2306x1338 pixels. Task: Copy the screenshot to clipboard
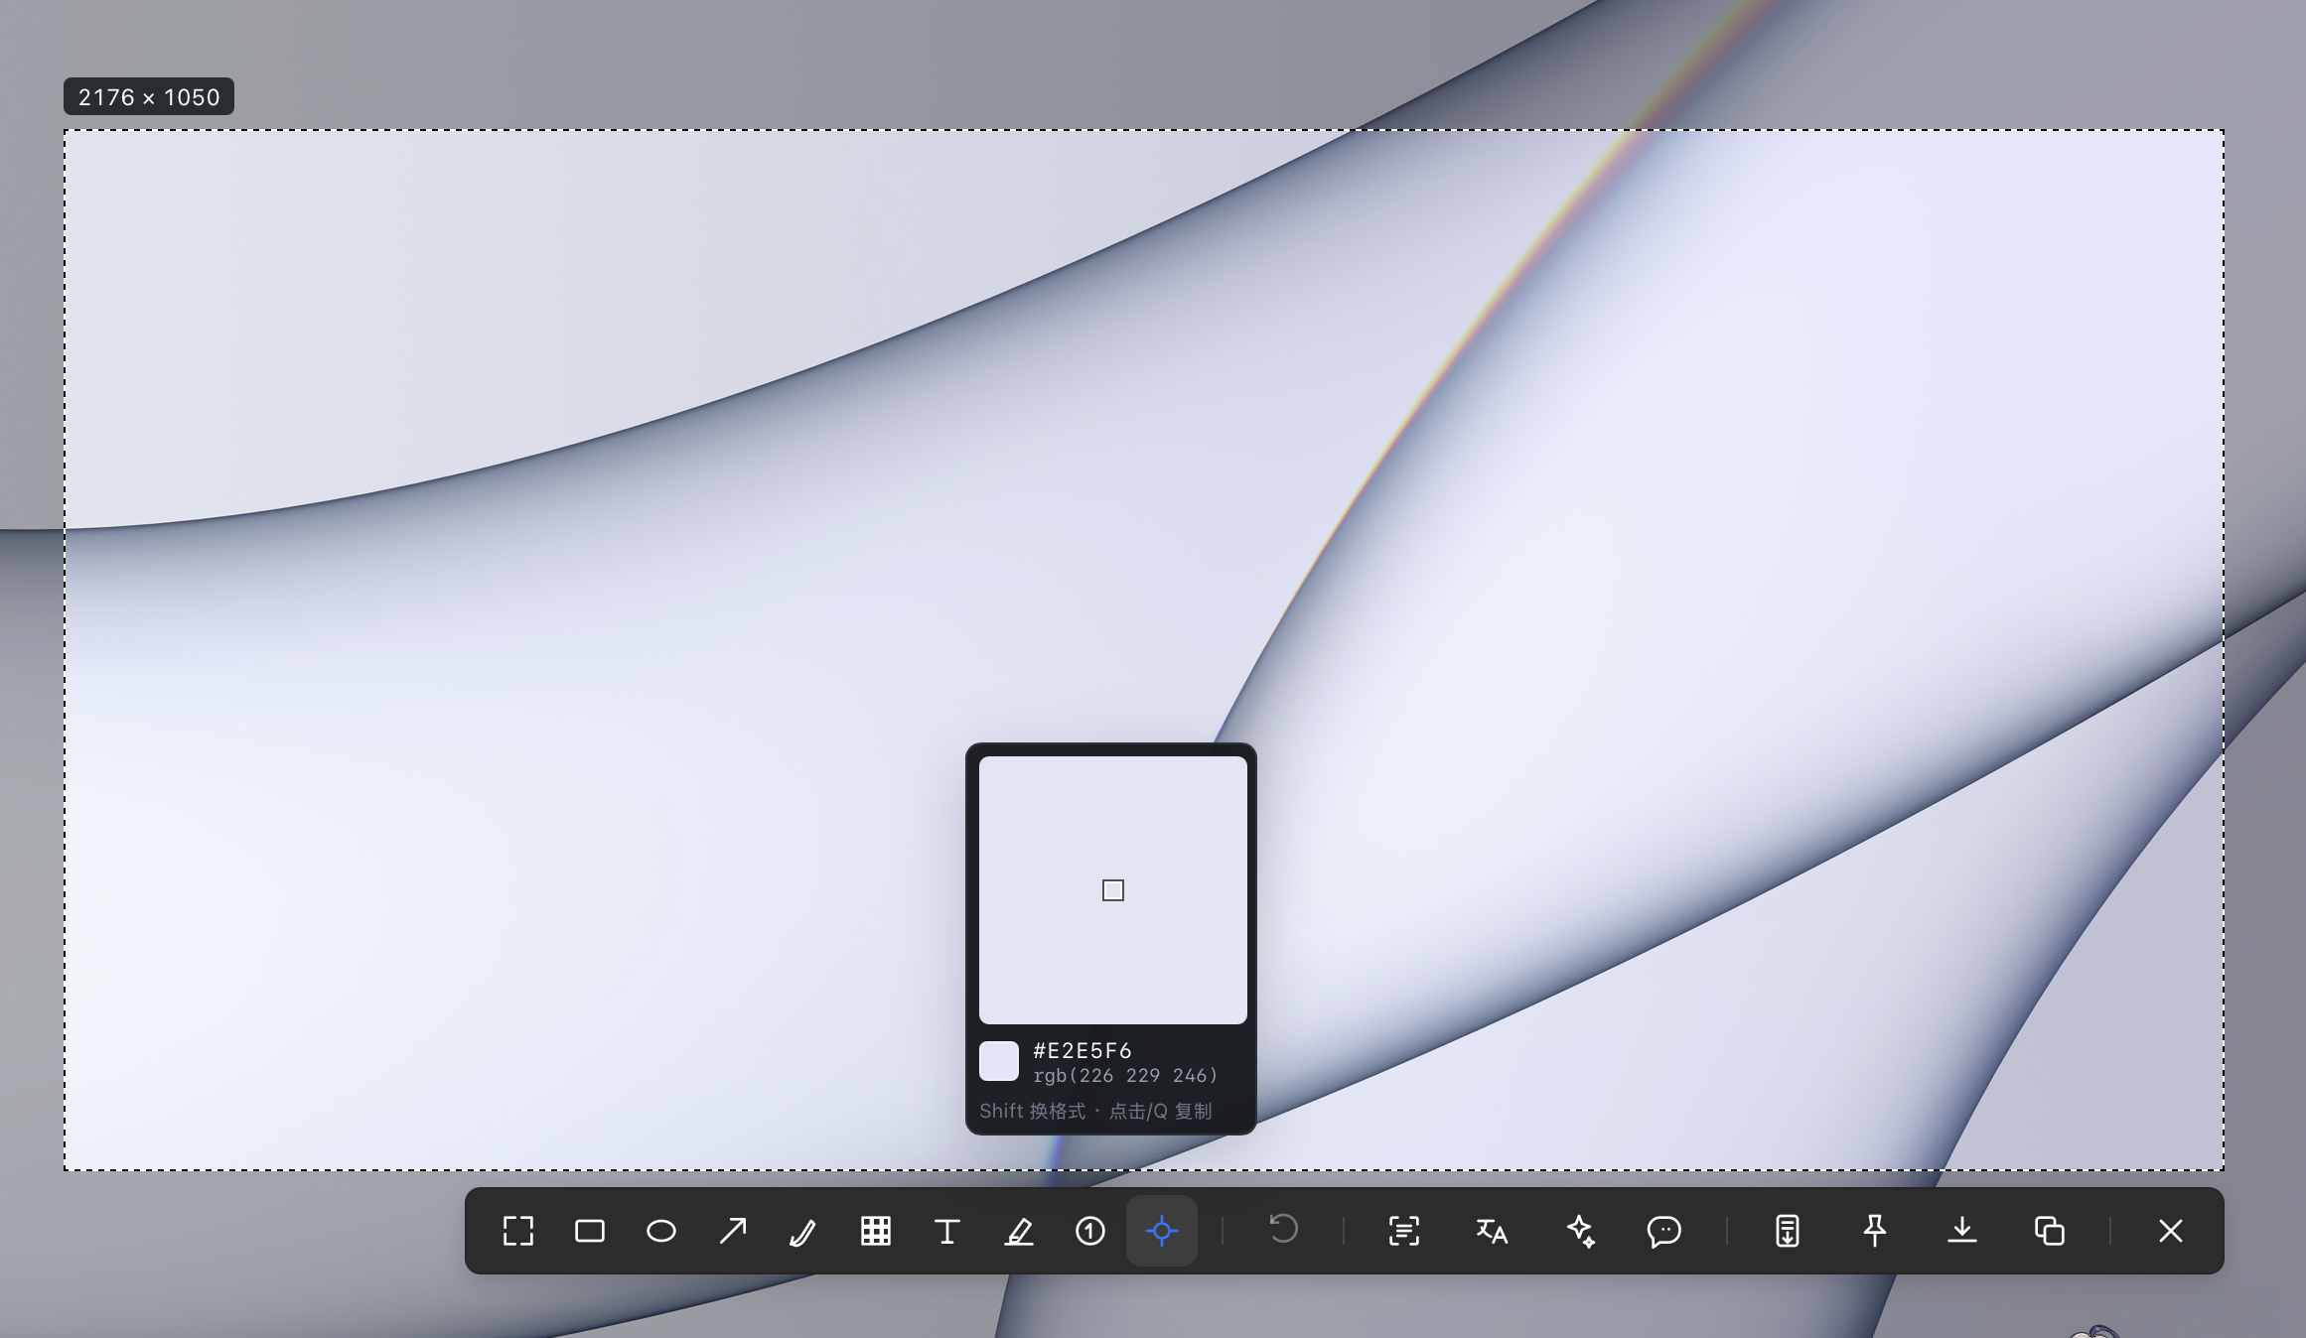click(x=2050, y=1231)
